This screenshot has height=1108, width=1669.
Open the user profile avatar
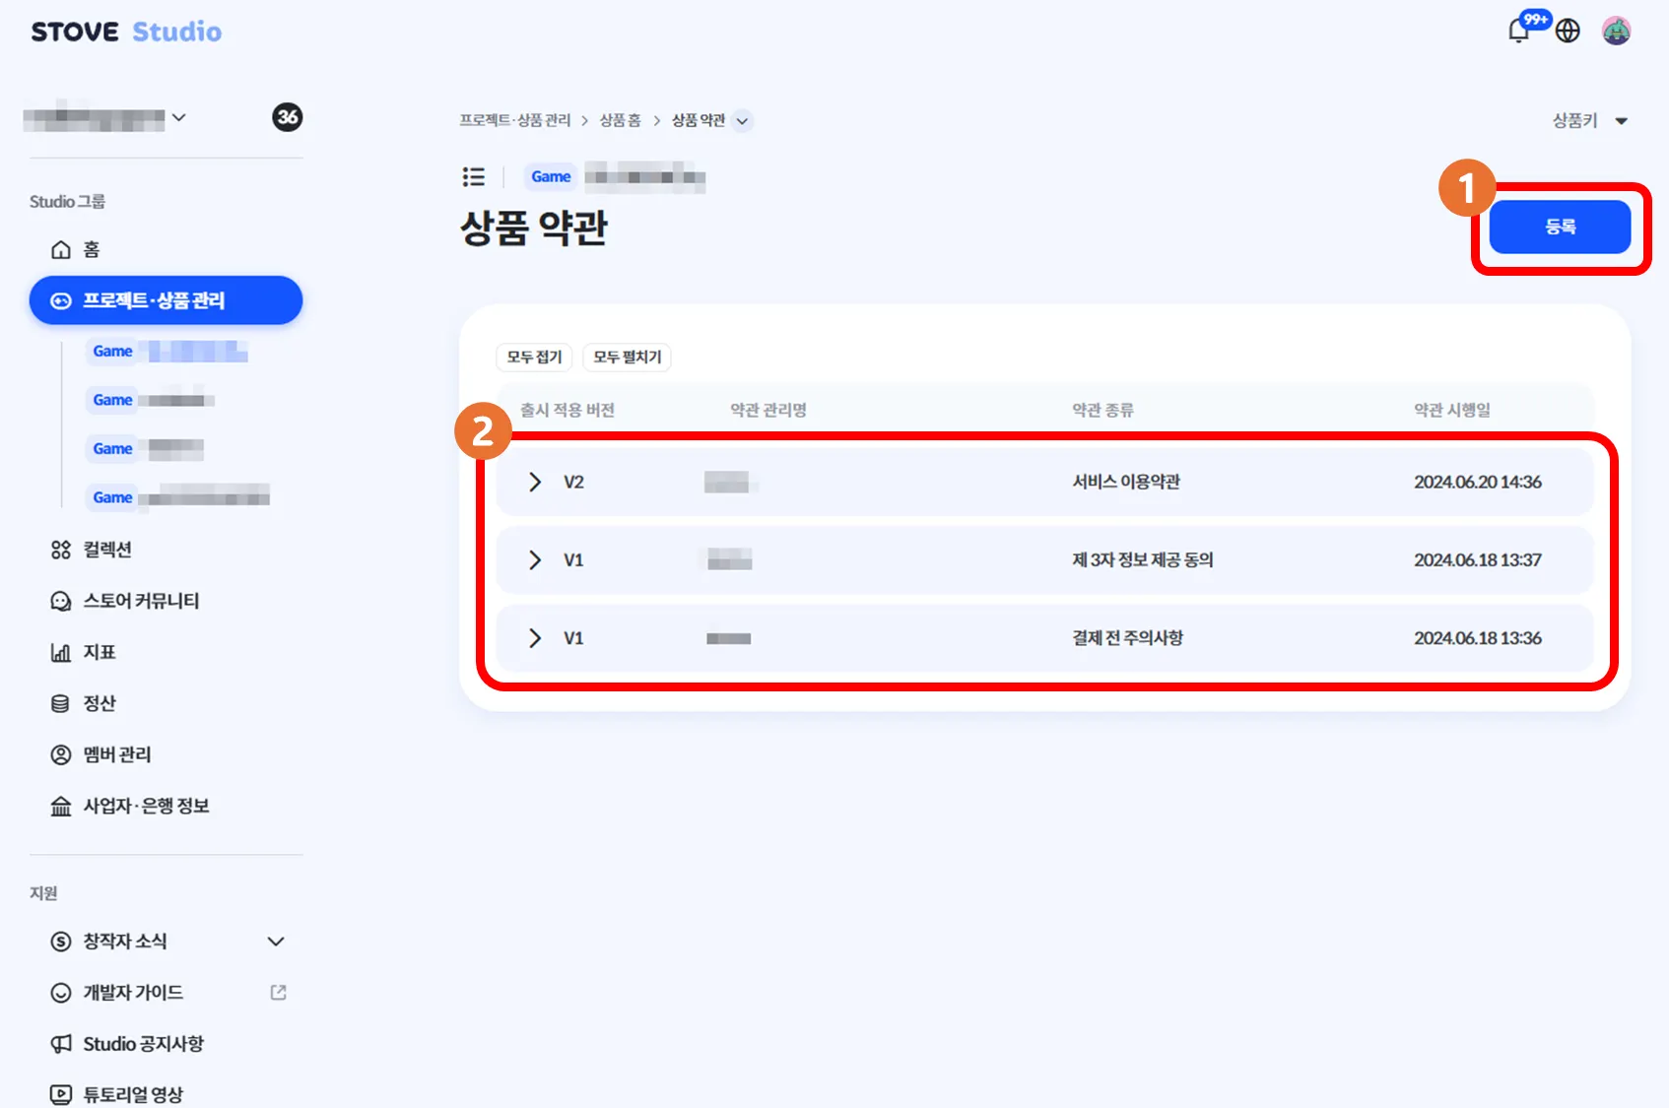(1616, 32)
